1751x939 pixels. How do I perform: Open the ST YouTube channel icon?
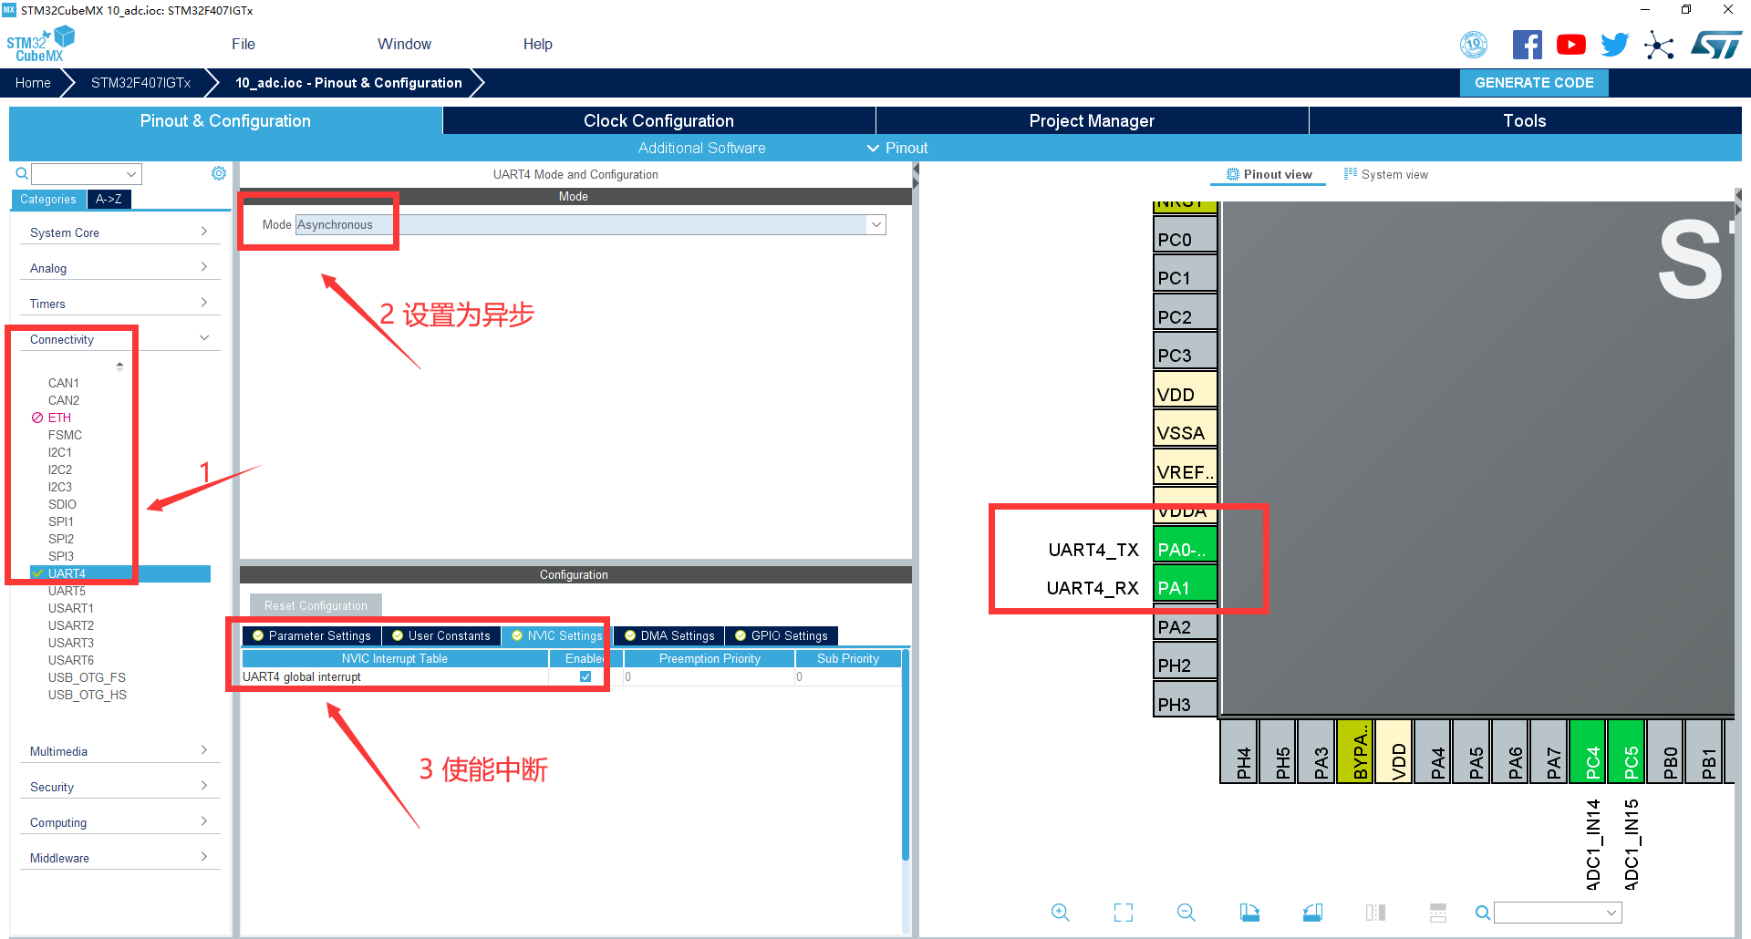pos(1570,45)
